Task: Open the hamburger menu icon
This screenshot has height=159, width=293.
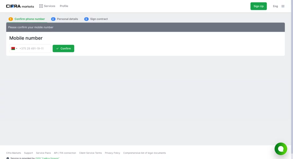Action: (283, 6)
